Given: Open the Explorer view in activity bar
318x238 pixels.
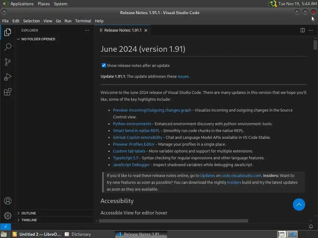Looking at the screenshot, I should coord(7,32).
